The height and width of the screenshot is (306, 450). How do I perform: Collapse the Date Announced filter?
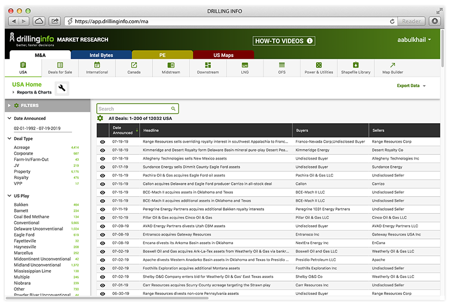tap(9, 118)
